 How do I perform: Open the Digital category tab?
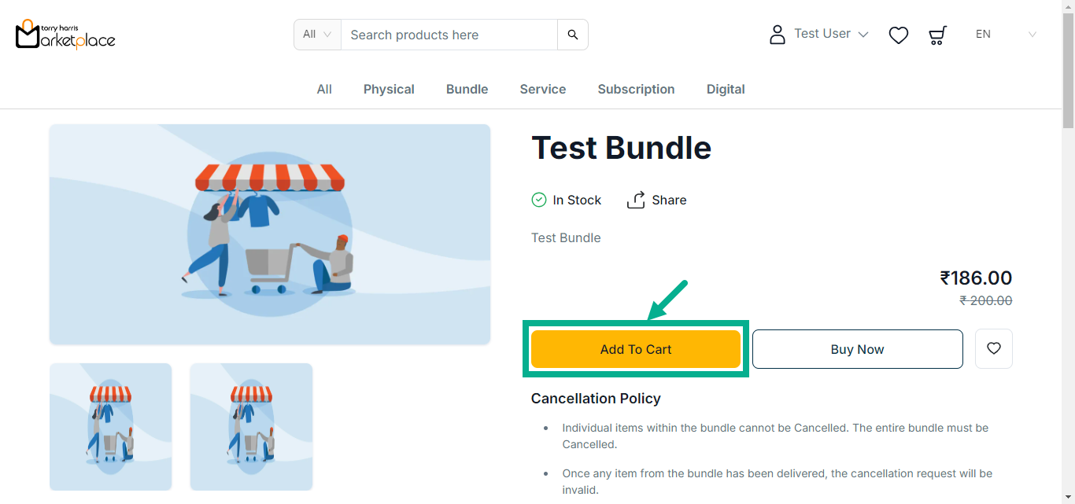(x=726, y=89)
